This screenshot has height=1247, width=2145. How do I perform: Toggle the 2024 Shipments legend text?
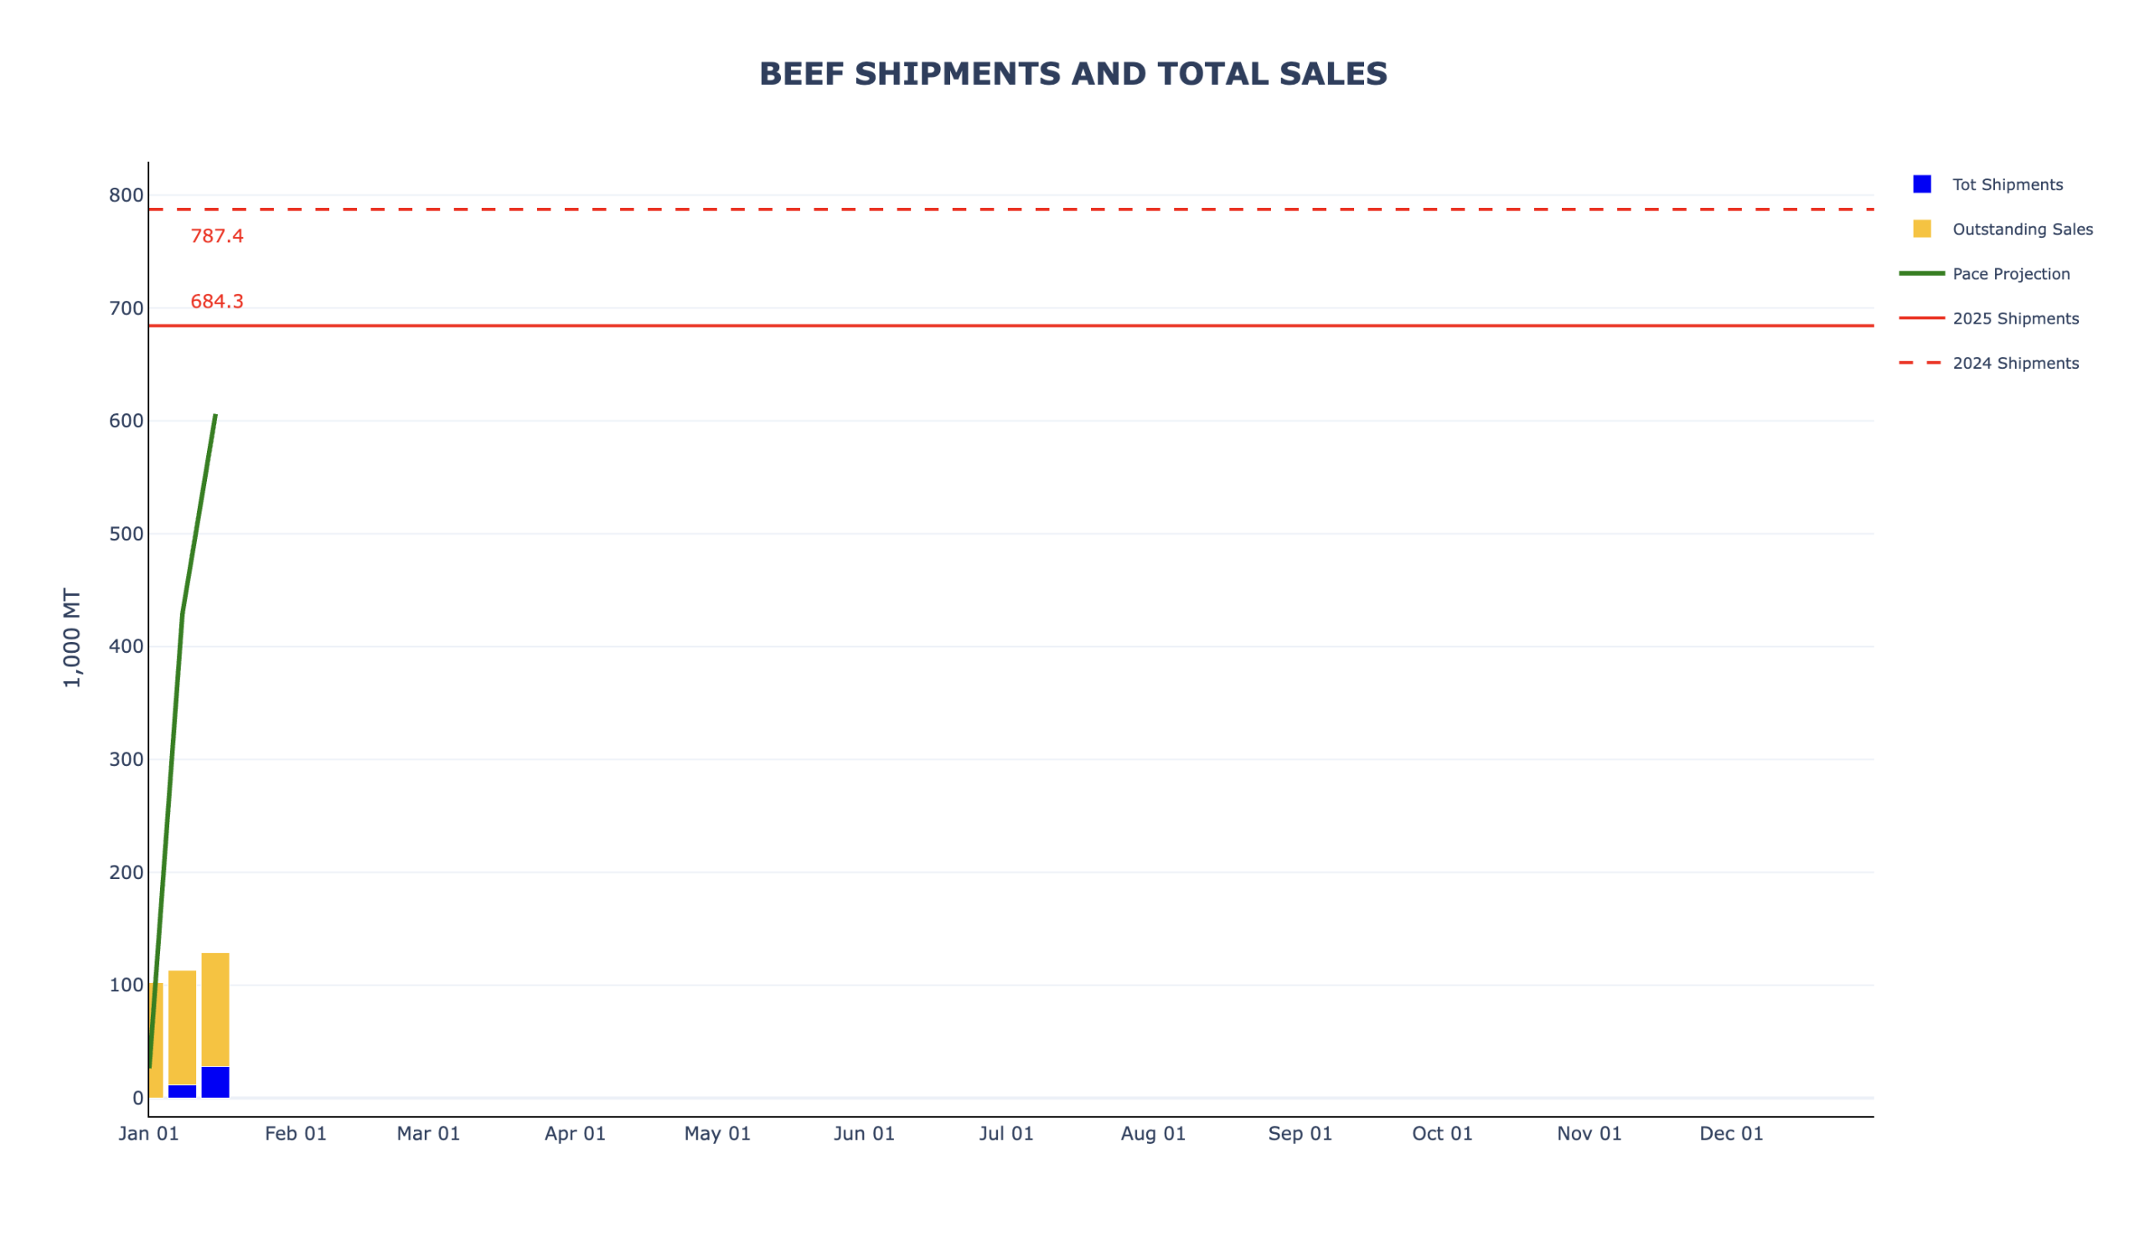click(x=2015, y=364)
